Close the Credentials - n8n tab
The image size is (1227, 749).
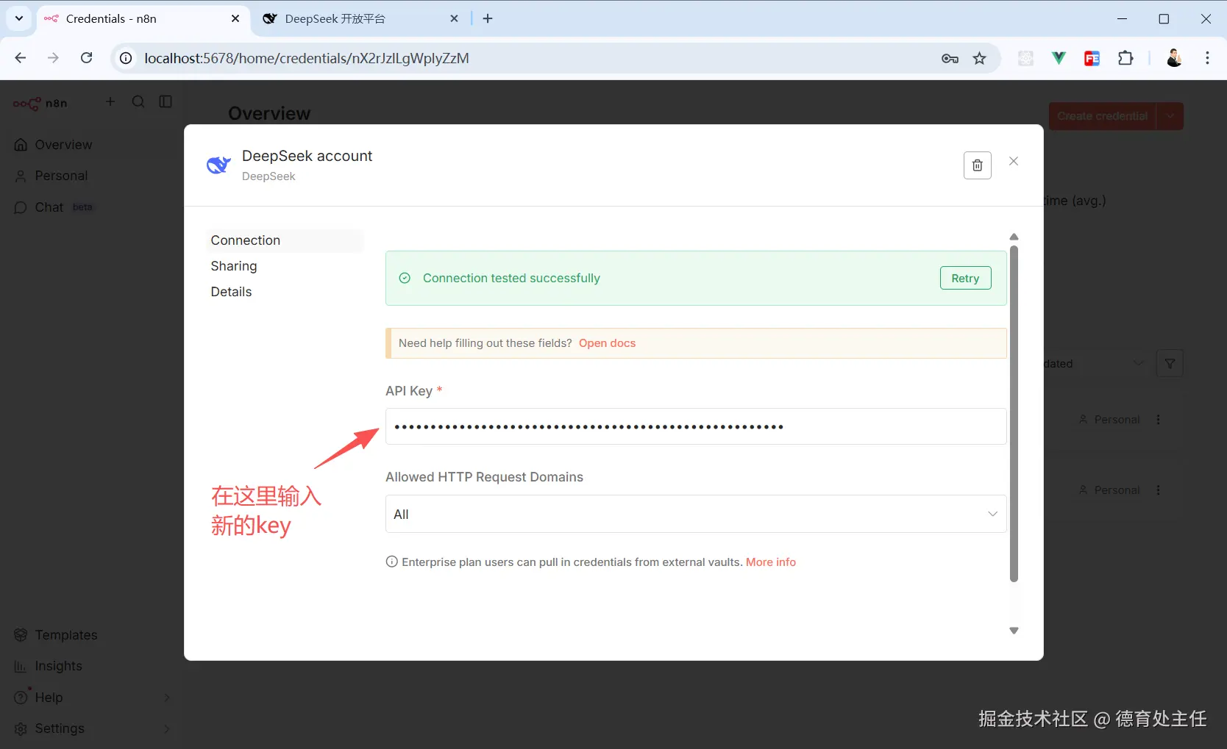[235, 19]
